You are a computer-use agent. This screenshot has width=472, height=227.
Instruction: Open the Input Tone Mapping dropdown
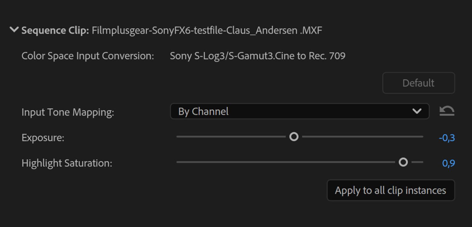tap(300, 111)
